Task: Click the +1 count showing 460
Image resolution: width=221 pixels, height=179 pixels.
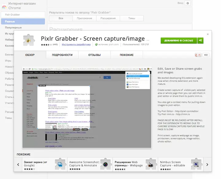Action: tap(206, 55)
